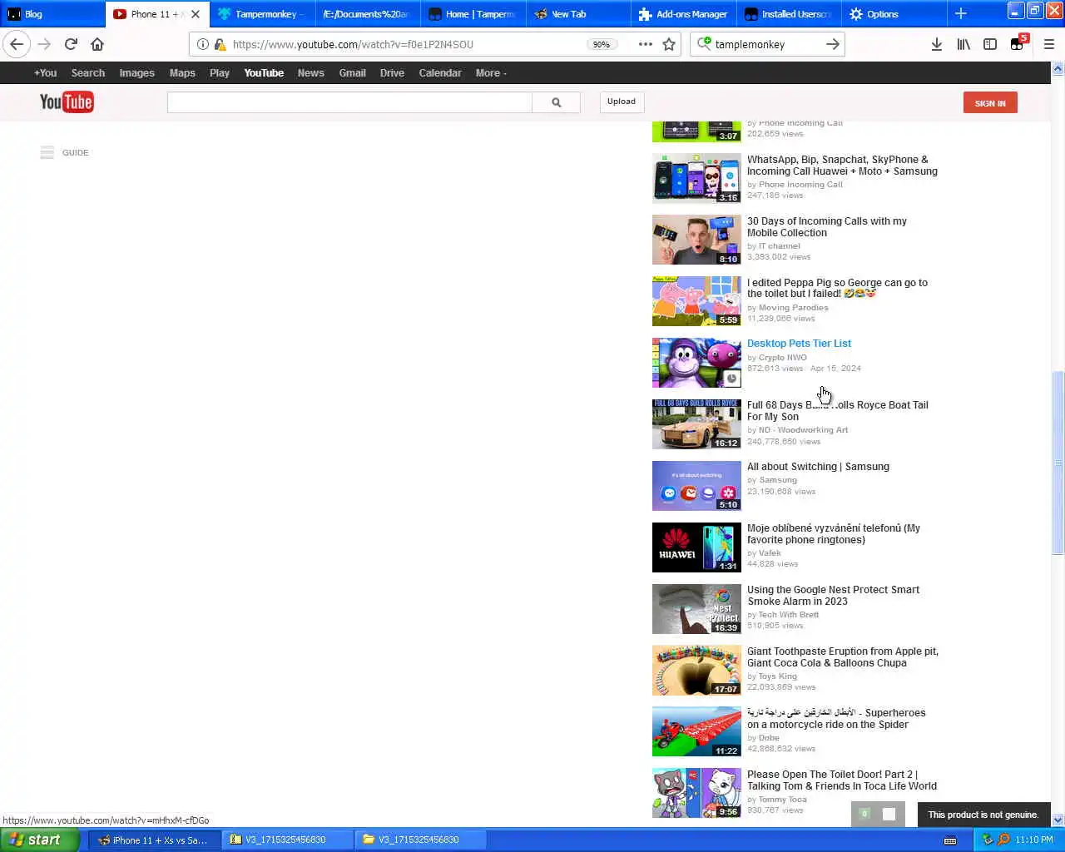Image resolution: width=1065 pixels, height=852 pixels.
Task: Switch to the Options tab
Action: [894, 14]
